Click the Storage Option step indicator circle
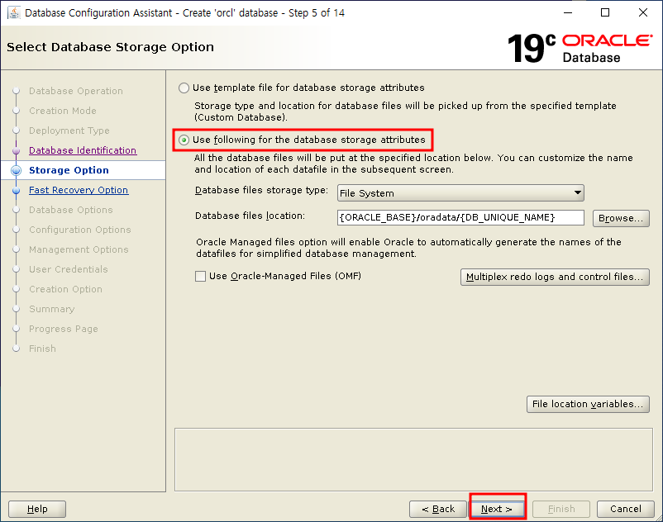Image resolution: width=663 pixels, height=522 pixels. point(16,170)
